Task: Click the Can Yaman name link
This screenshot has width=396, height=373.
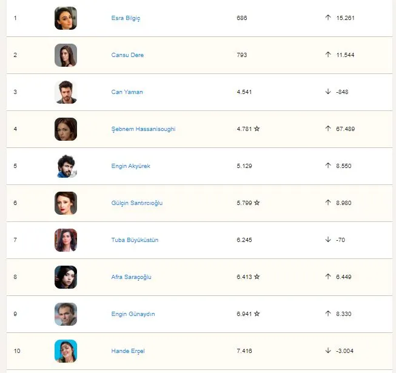Action: [x=127, y=92]
